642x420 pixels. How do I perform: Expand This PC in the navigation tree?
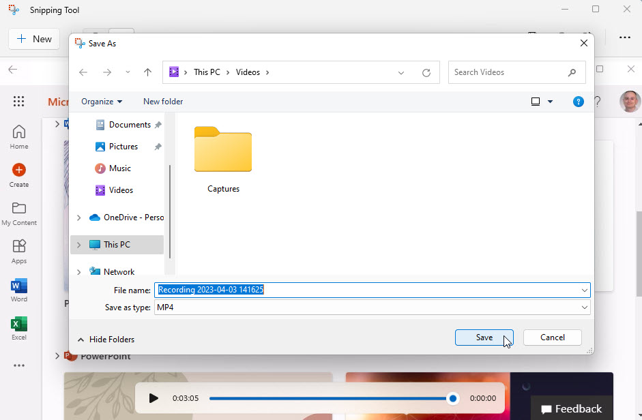click(78, 244)
